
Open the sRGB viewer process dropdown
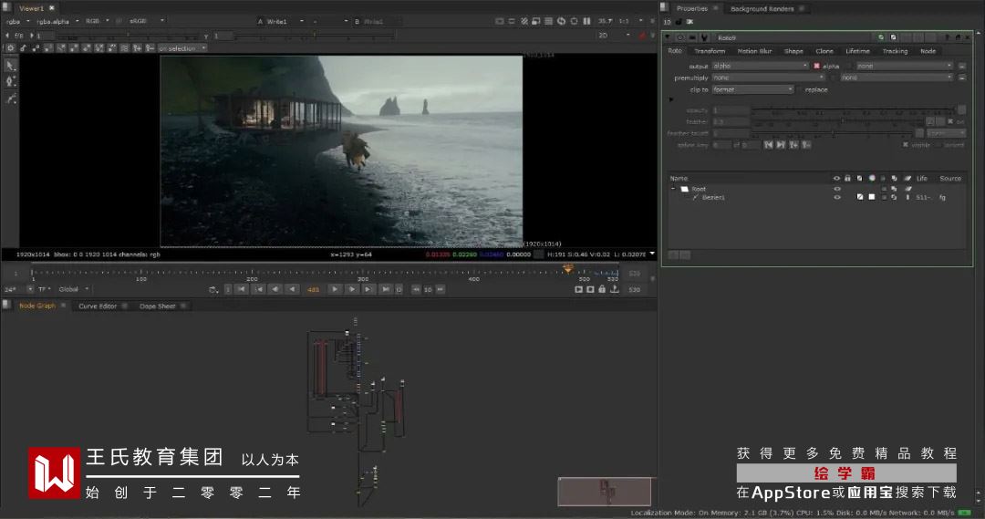(146, 21)
